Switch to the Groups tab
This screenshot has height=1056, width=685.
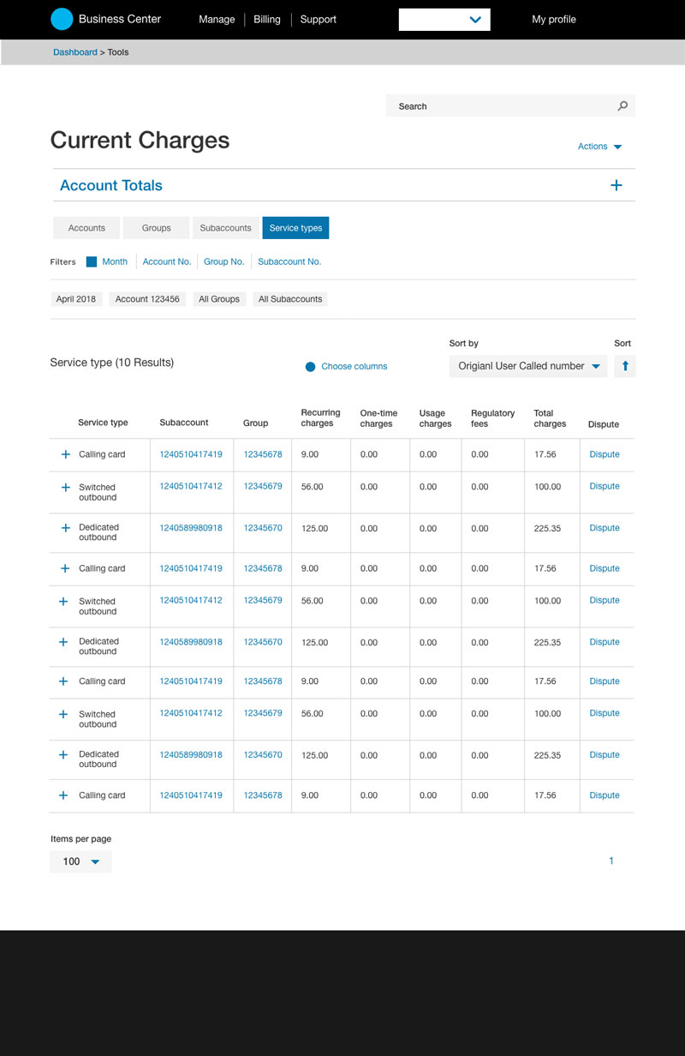pyautogui.click(x=156, y=228)
